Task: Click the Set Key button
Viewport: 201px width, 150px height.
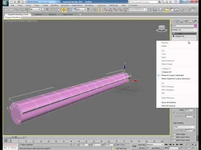Action: (x=142, y=148)
